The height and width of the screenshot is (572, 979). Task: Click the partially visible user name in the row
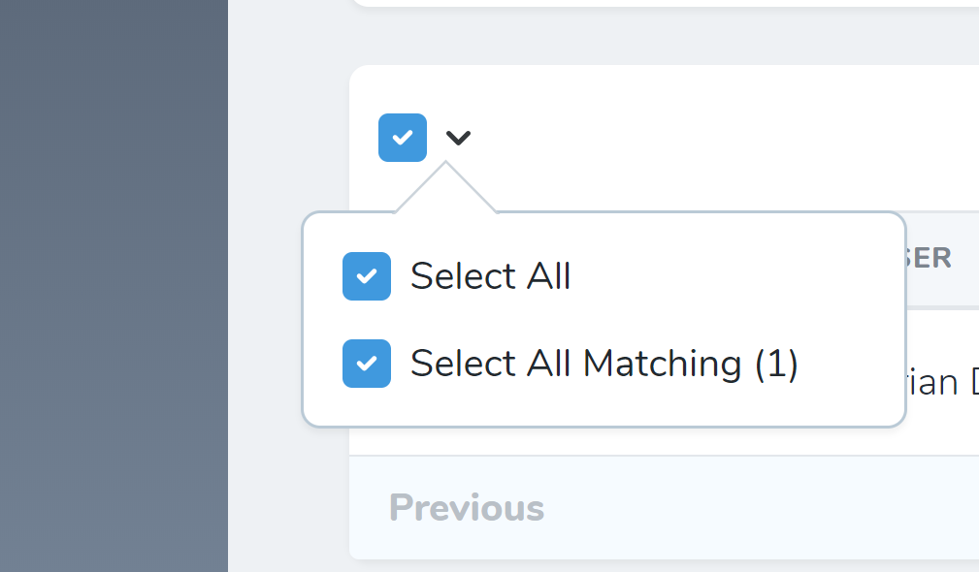pos(946,382)
